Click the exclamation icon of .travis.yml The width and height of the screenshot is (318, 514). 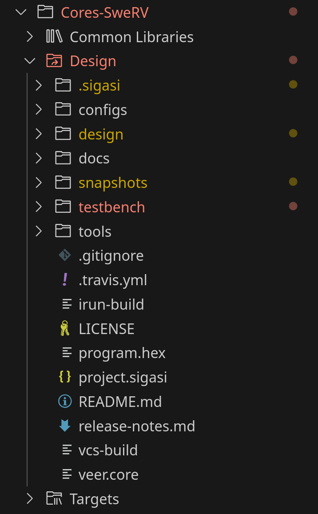coord(65,279)
